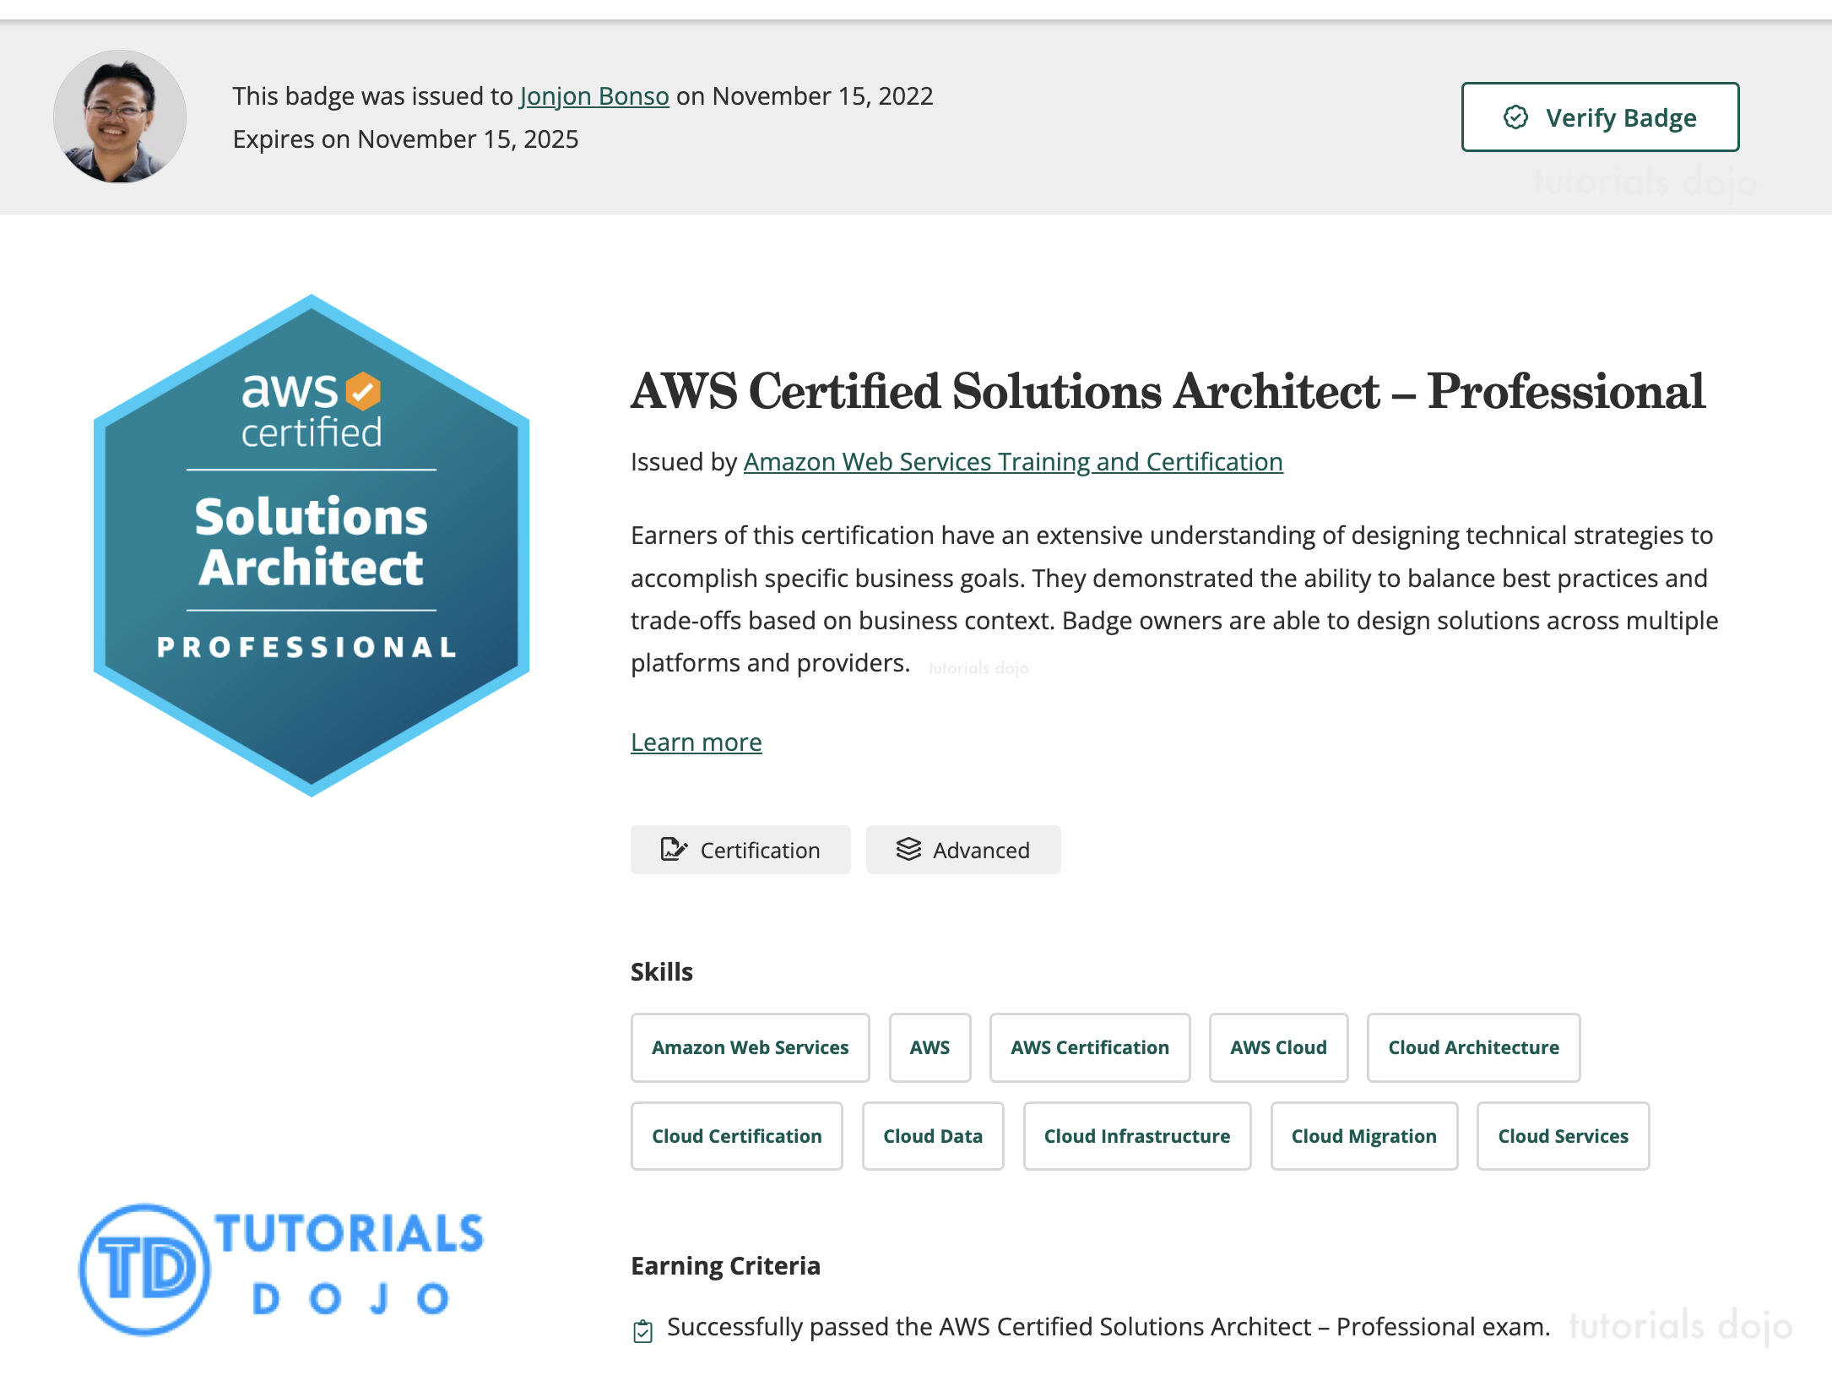Viewport: 1832px width, 1392px height.
Task: Click the Certification document icon tag
Action: coord(740,850)
